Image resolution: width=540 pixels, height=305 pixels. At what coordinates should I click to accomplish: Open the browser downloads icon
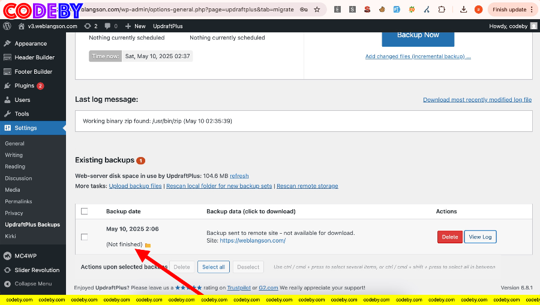(464, 10)
